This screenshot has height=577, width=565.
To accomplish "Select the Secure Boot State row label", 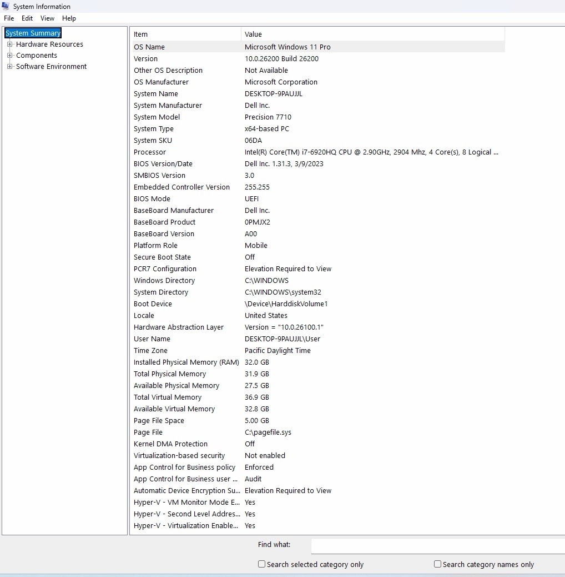I will 163,257.
